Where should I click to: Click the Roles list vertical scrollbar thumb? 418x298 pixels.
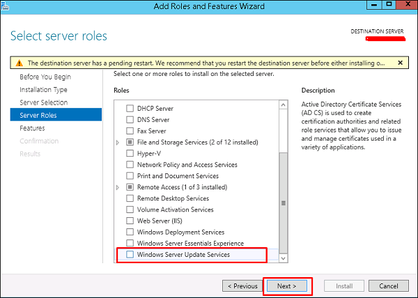coord(283,203)
